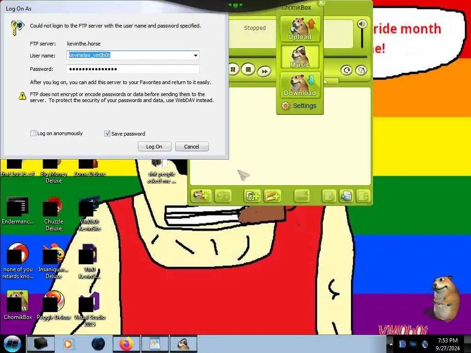Screen dimensions: 471x353
Task: Open the document editor taskbar button
Action: point(155,344)
